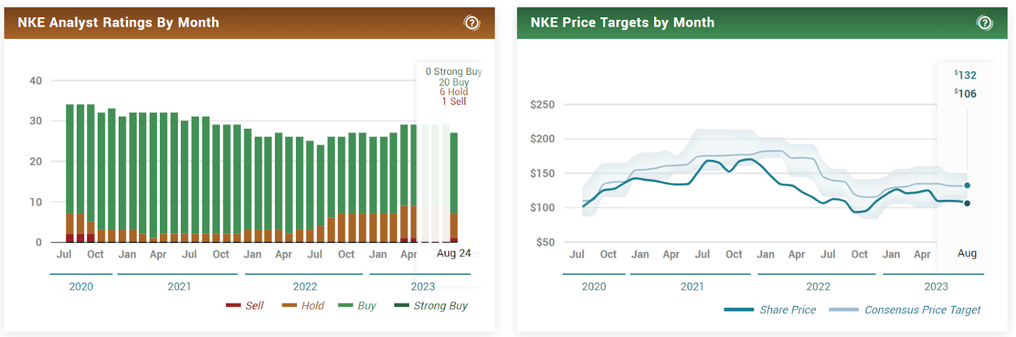Click the red Sell legend swatch
Screen dimensions: 1016x337
[x=233, y=306]
